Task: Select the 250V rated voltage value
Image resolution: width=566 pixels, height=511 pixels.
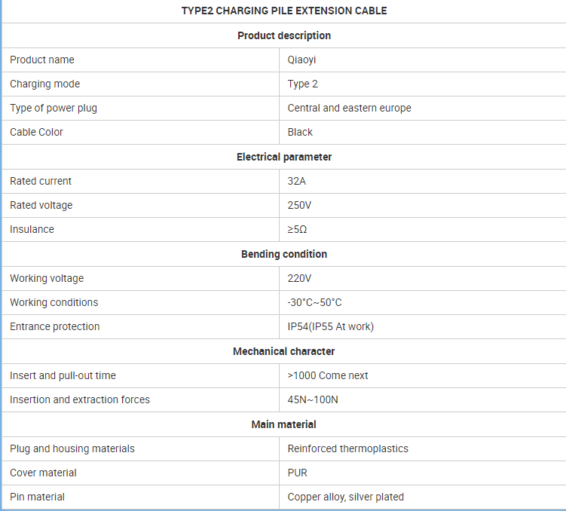Action: 299,205
